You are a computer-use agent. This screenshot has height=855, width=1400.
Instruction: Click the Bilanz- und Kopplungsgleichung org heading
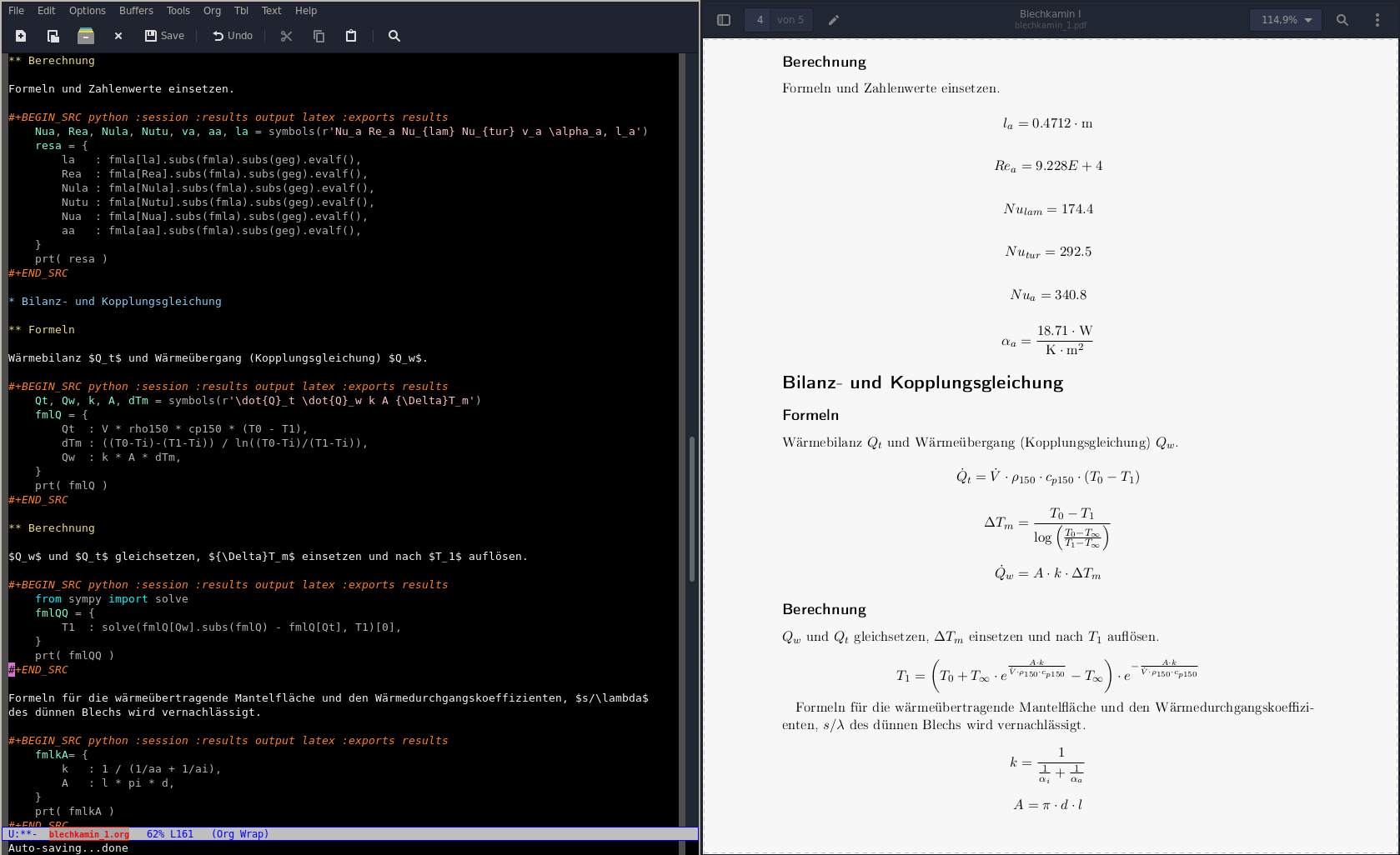(x=115, y=302)
